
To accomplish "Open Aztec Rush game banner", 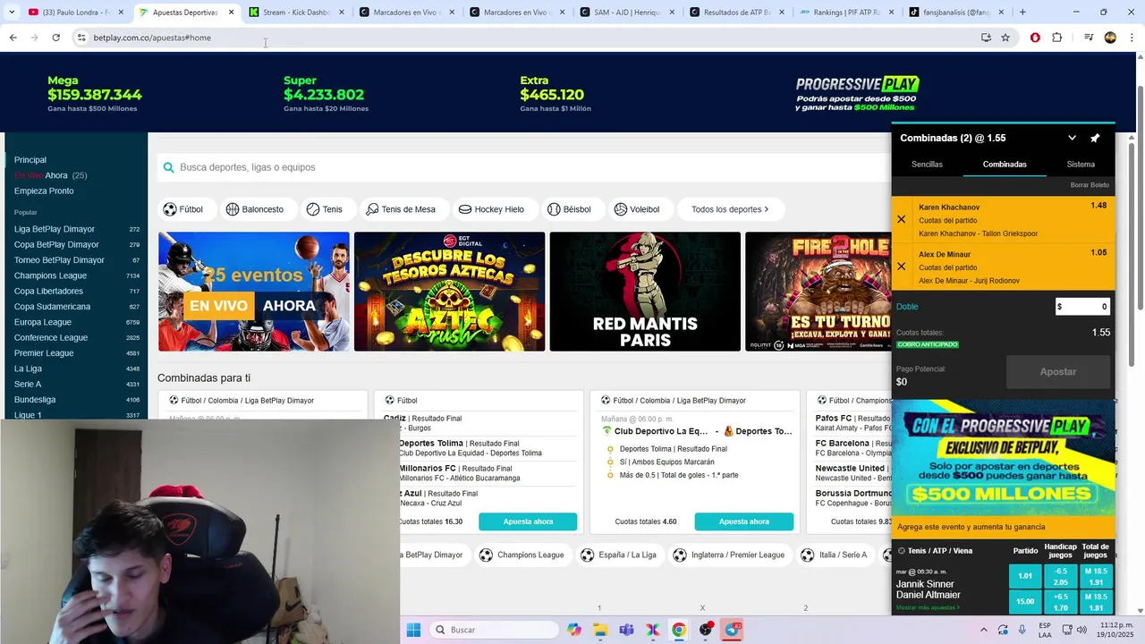I will click(x=449, y=292).
